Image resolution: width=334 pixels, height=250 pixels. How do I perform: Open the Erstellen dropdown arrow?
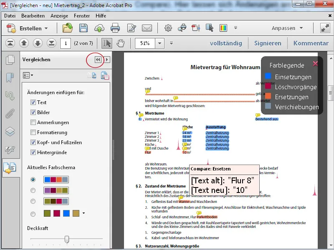tap(46, 28)
